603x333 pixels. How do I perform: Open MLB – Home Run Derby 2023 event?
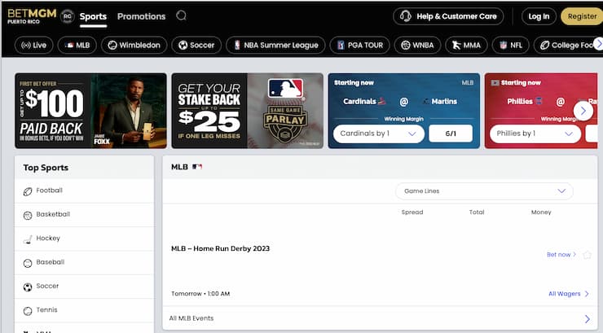(x=220, y=248)
